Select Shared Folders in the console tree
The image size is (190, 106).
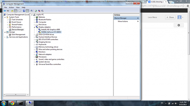point(17,25)
